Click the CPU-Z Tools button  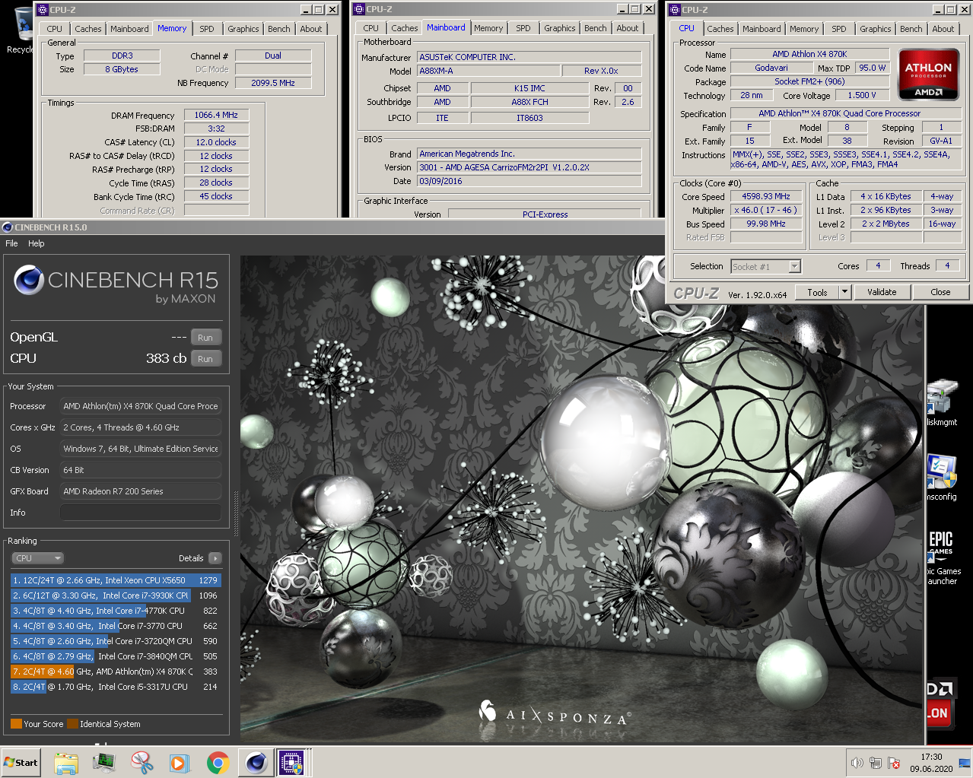coord(817,292)
